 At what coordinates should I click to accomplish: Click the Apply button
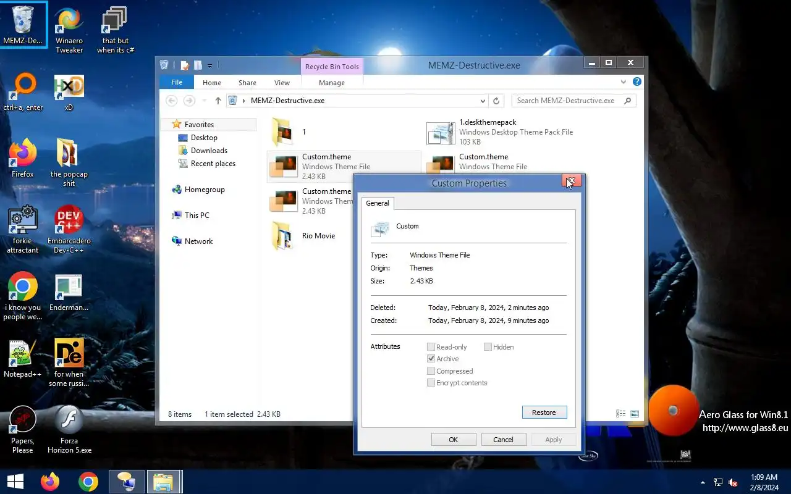pos(554,440)
